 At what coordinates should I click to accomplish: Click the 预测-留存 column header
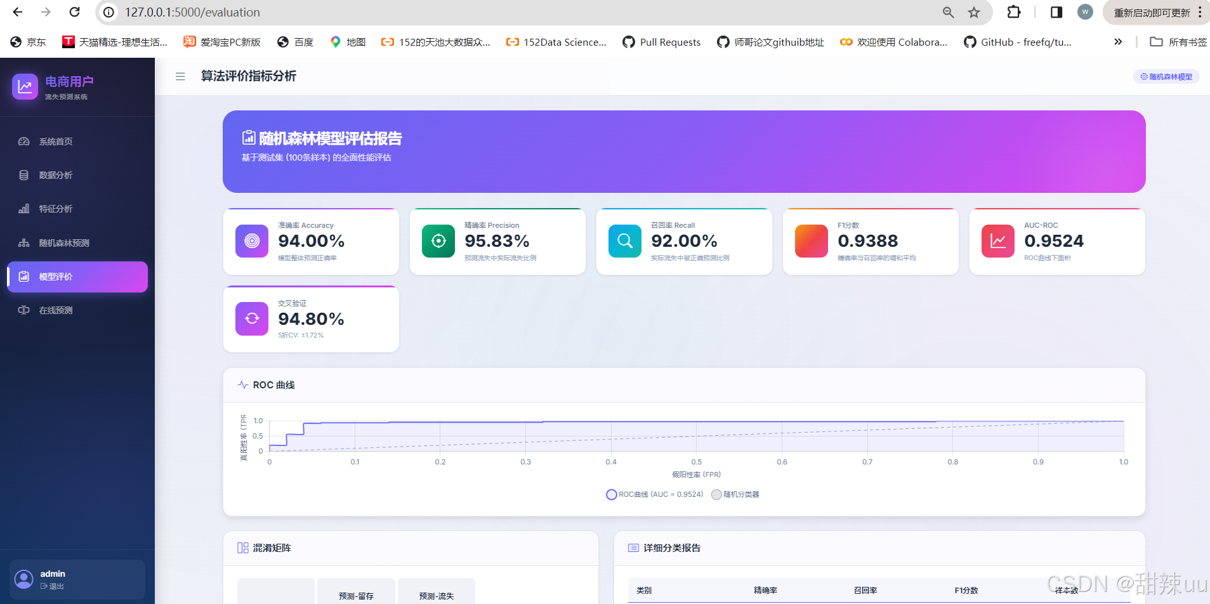(x=357, y=596)
